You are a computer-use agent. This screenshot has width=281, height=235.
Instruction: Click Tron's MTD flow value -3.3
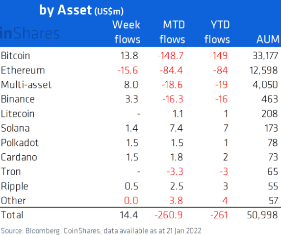point(175,171)
